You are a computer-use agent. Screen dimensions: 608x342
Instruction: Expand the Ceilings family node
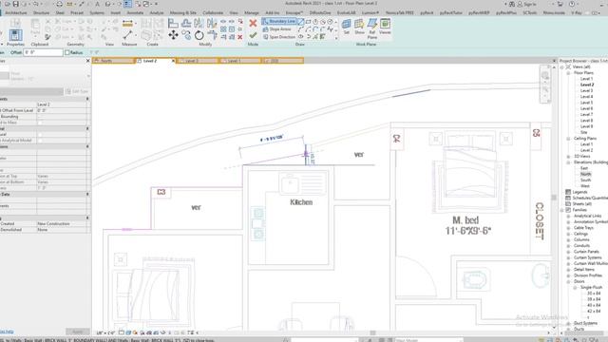(568, 234)
